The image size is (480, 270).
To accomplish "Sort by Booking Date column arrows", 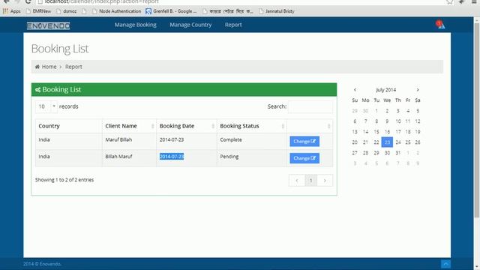I will [x=213, y=126].
